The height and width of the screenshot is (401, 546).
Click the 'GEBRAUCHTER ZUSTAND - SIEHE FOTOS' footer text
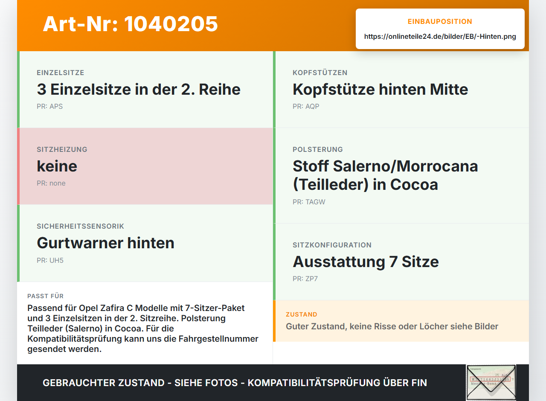[x=235, y=383]
